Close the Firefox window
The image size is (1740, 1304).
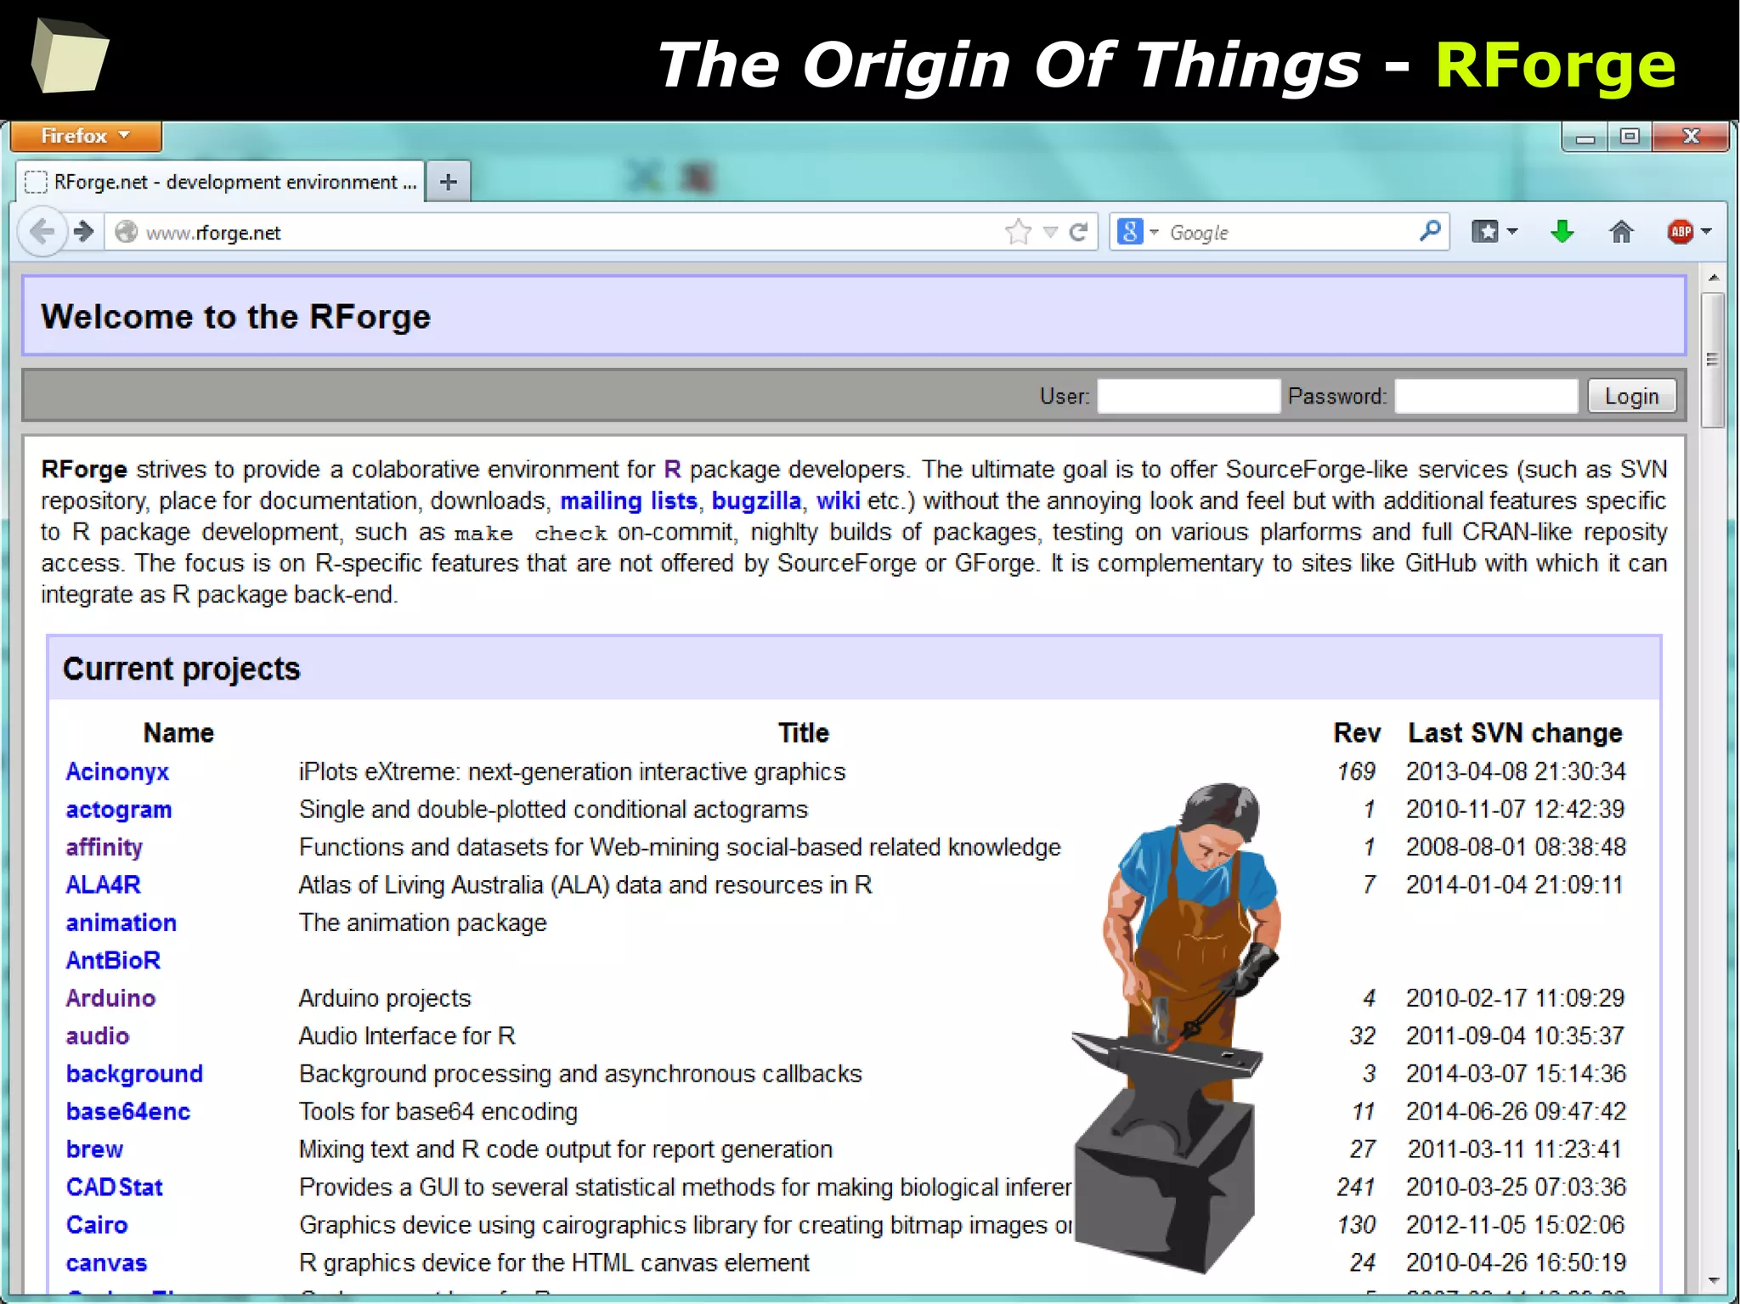(x=1691, y=137)
